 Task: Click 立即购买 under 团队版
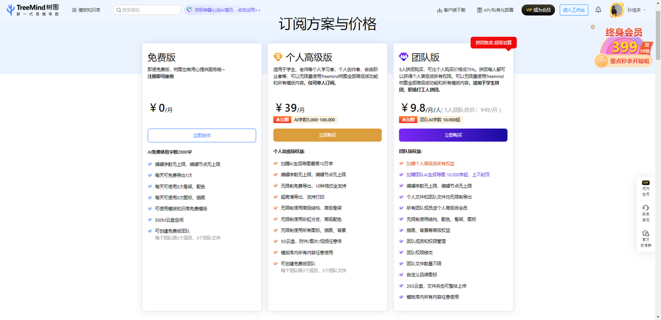coord(453,135)
